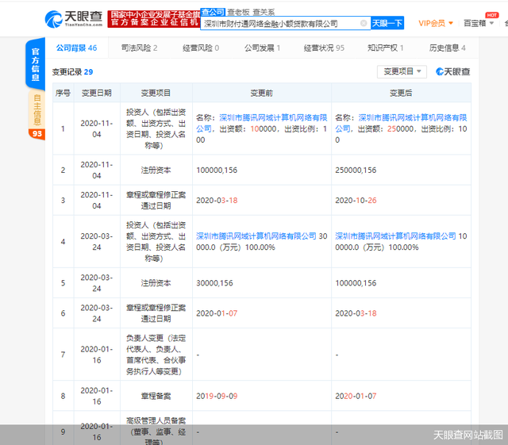Open the VIP会员 dropdown
Image resolution: width=508 pixels, height=445 pixels.
point(436,23)
